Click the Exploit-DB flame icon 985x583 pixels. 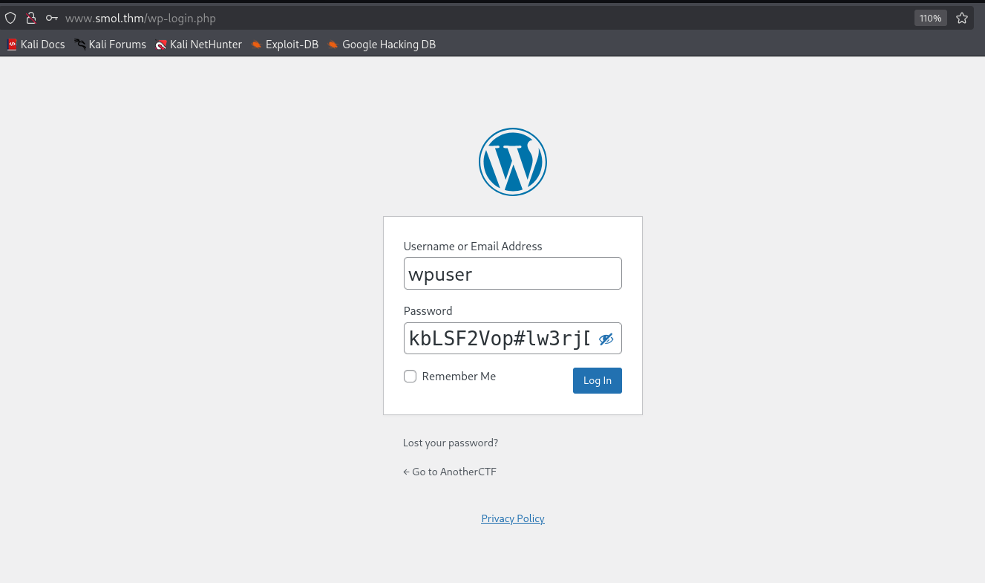coord(256,45)
